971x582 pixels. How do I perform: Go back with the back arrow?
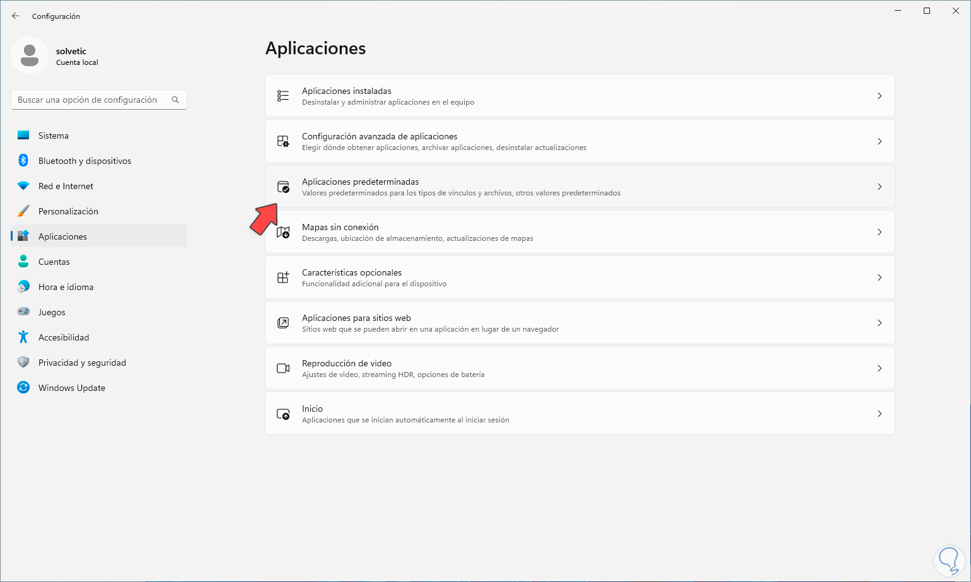(16, 16)
